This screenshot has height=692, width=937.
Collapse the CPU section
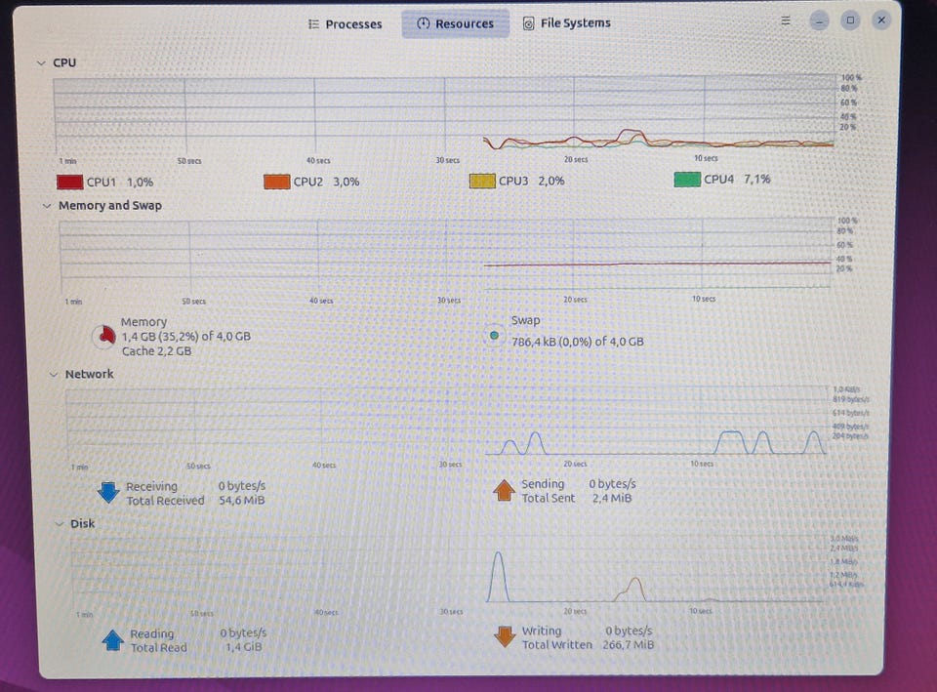[41, 62]
